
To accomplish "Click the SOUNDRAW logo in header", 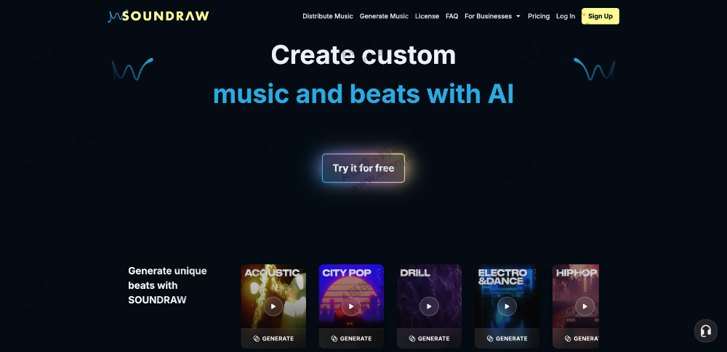I will pos(158,16).
